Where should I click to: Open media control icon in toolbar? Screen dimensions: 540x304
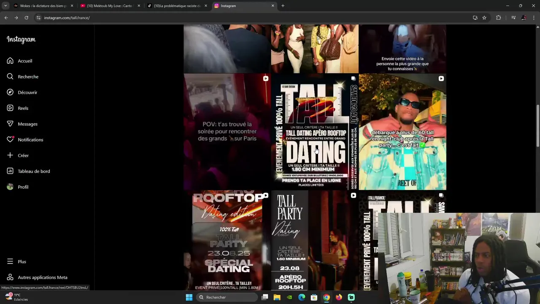click(x=513, y=18)
